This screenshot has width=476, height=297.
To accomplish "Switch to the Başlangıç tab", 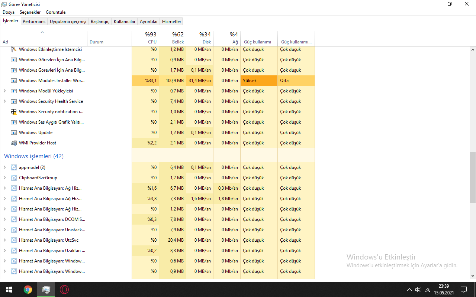I will coord(100,22).
